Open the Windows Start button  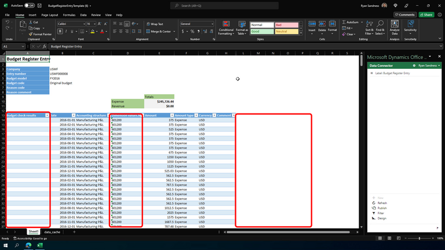[x=5, y=245]
